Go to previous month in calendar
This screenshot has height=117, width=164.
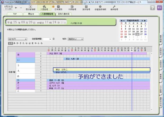(x=124, y=21)
